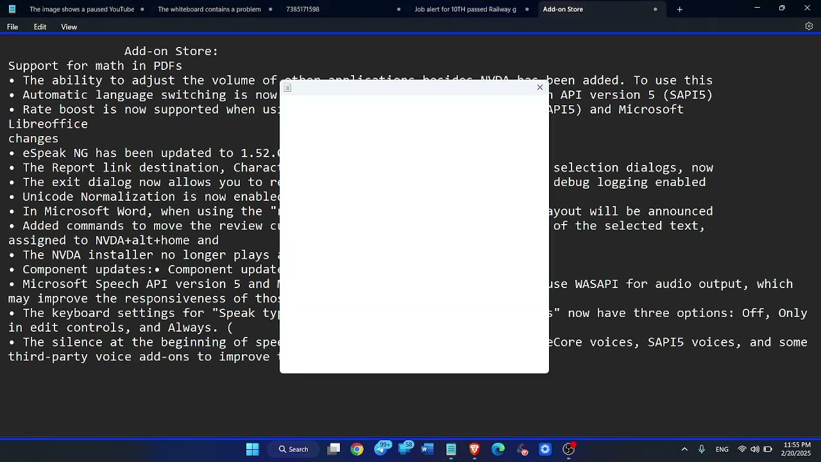Open OBS Studio from taskbar

coord(569,449)
